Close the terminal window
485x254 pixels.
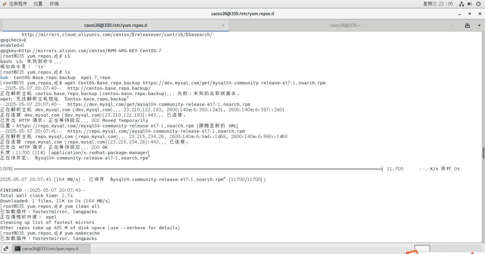tap(480, 14)
